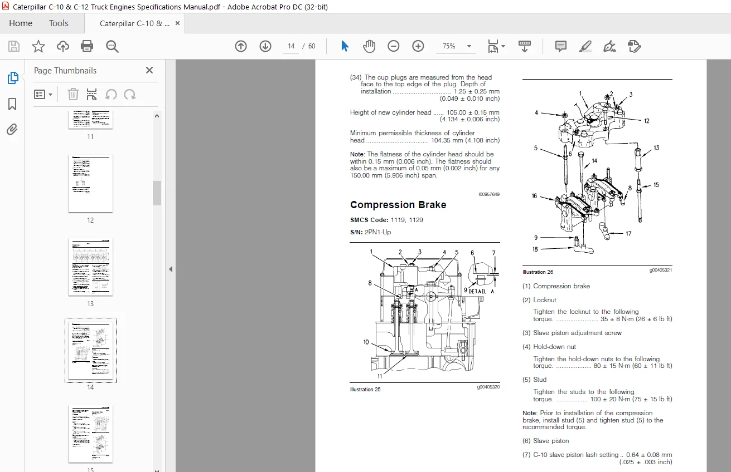Zoom in with plus icon

coord(418,46)
